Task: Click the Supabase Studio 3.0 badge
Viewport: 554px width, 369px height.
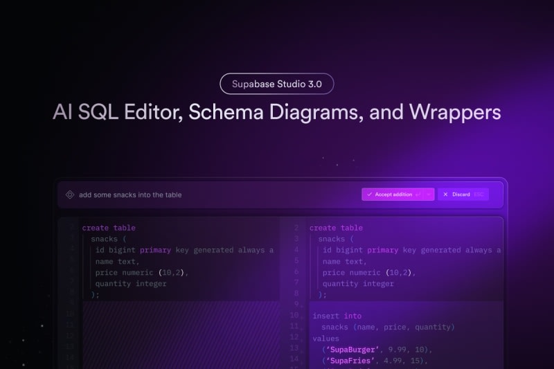Action: tap(277, 84)
